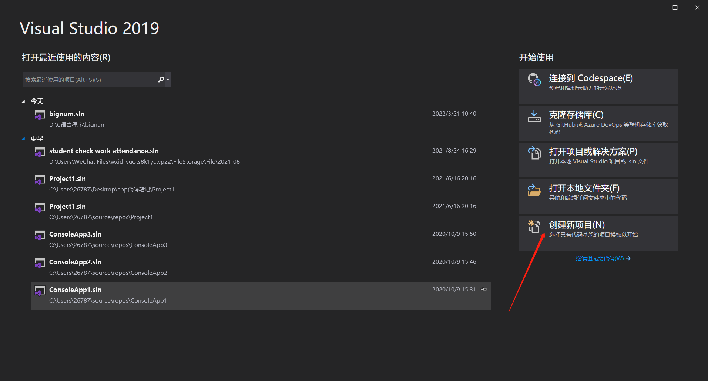Image resolution: width=708 pixels, height=381 pixels.
Task: Select the open local folder icon
Action: [534, 190]
